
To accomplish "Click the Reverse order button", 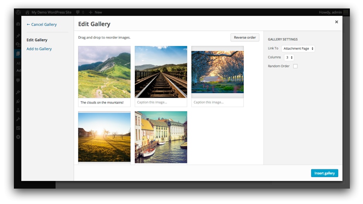I will coord(245,37).
